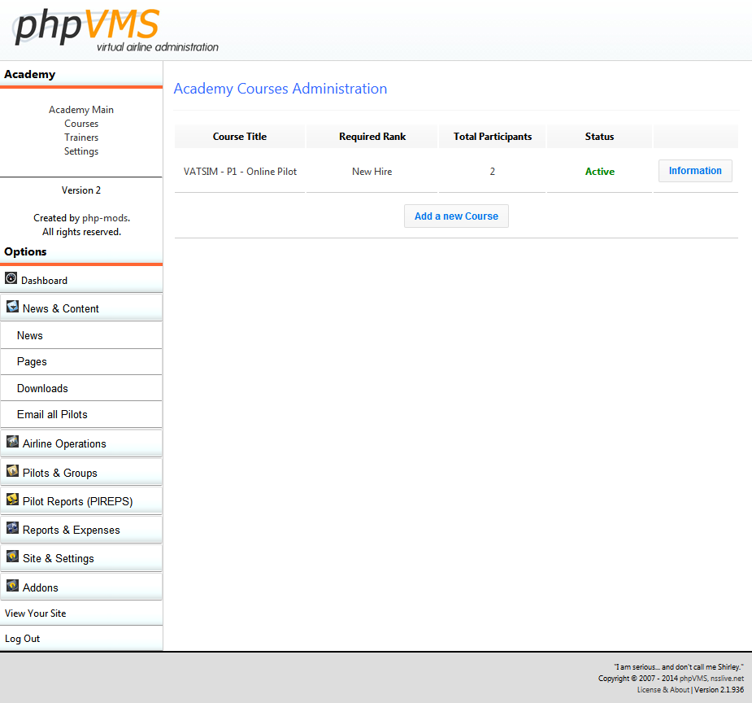Open License & About footer link

click(x=663, y=690)
